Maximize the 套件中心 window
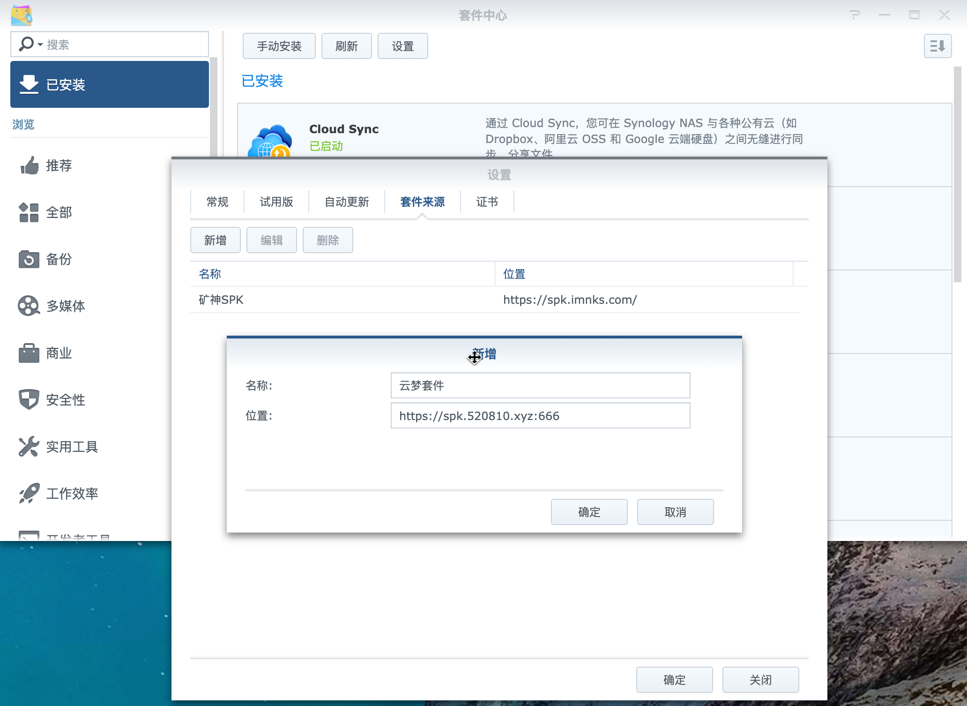 pos(915,15)
